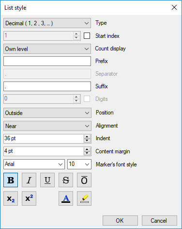The image size is (182, 229).
Task: Click into the Suffix text field
Action: pyautogui.click(x=47, y=86)
